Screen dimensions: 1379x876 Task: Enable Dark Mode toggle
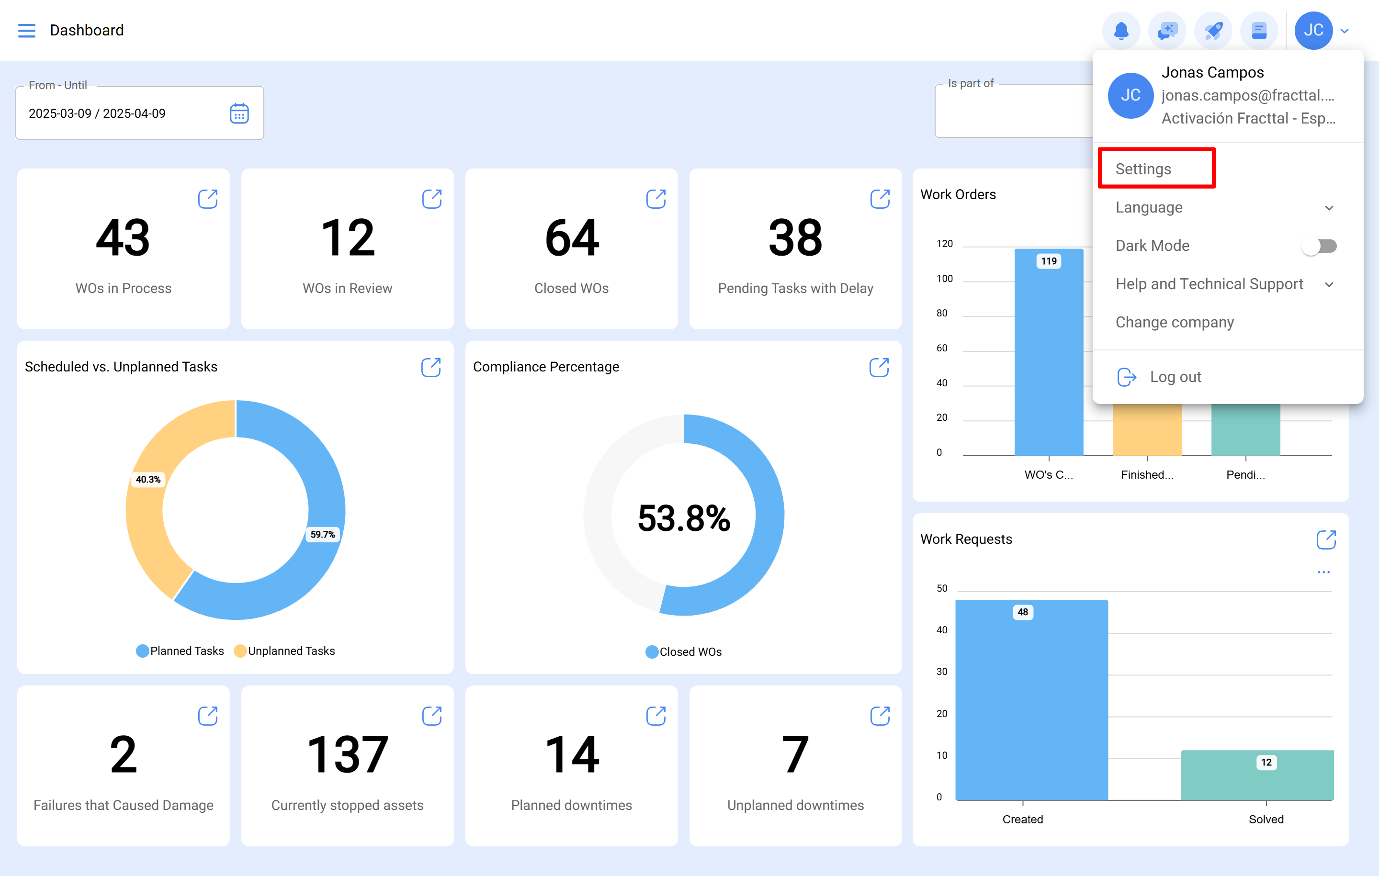click(1319, 246)
